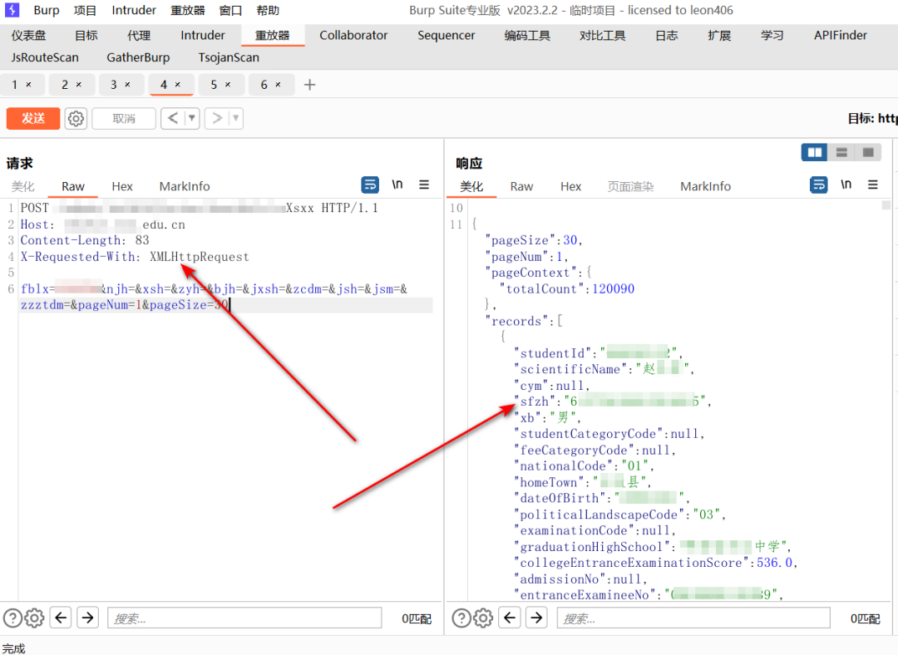Open the request panel hamburger menu
Screen dimensions: 898x655
tap(424, 185)
